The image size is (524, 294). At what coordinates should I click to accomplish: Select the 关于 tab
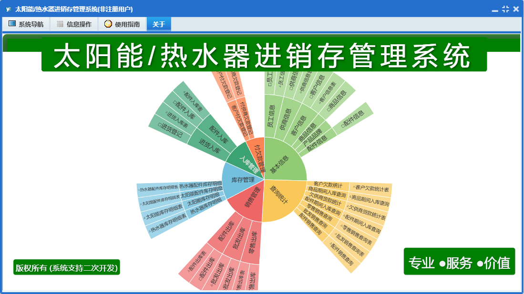[x=159, y=24]
